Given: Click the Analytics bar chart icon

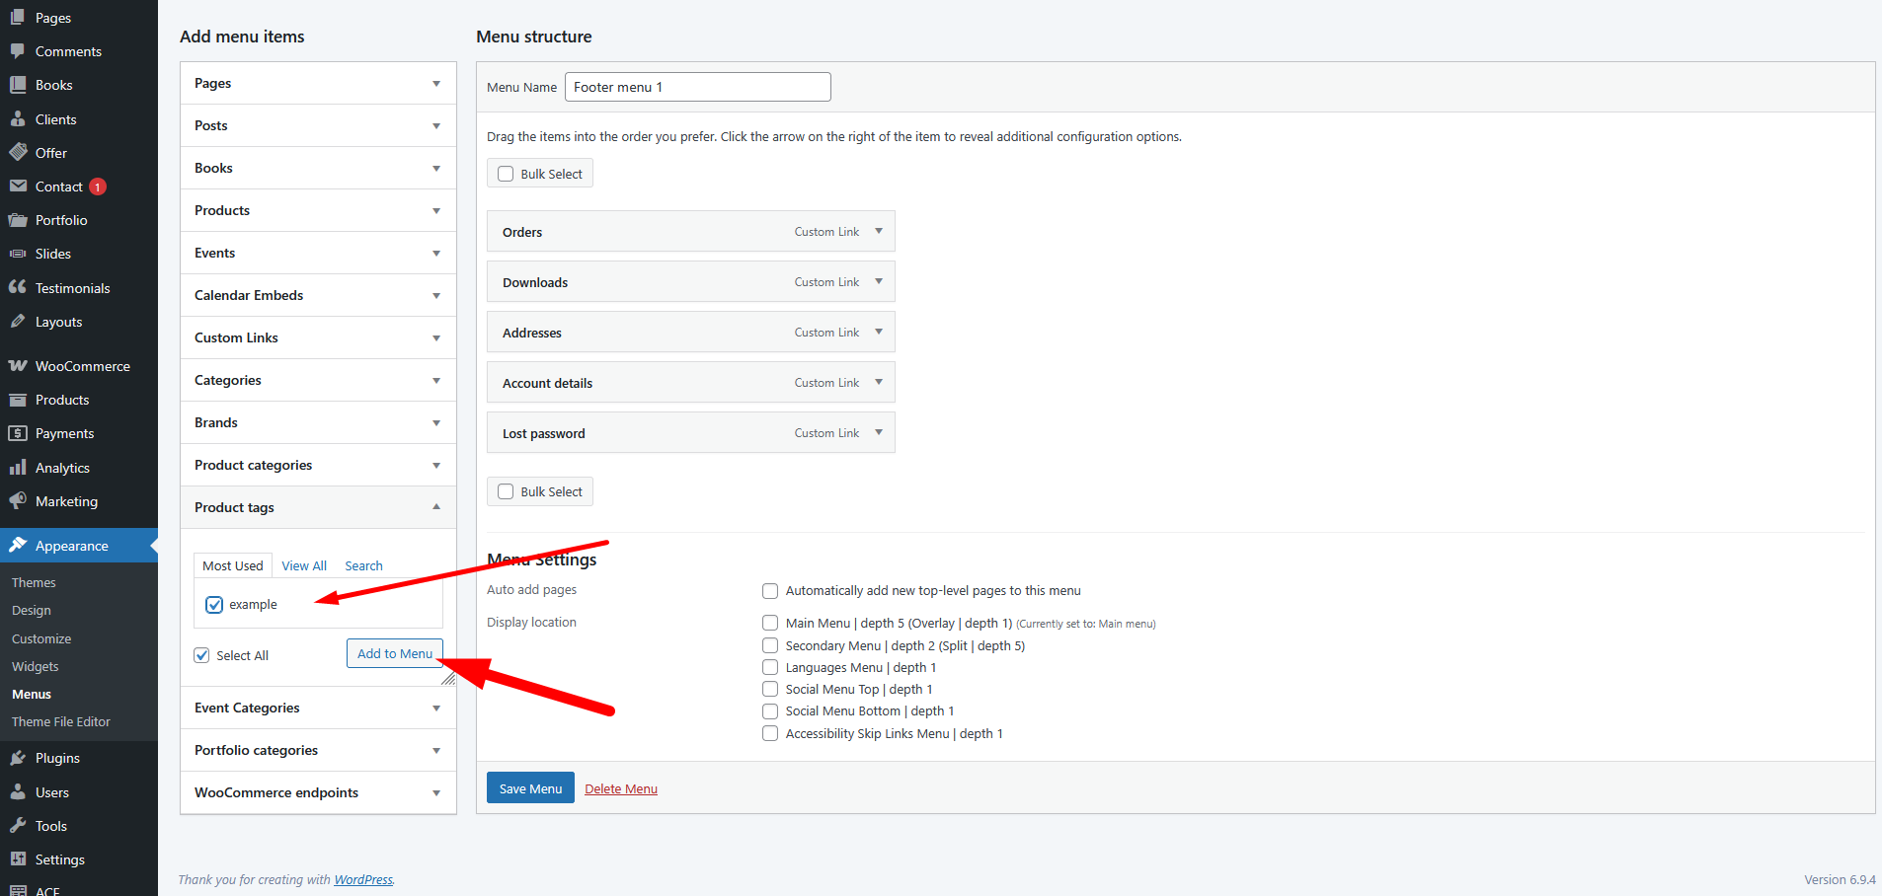Looking at the screenshot, I should (x=18, y=468).
